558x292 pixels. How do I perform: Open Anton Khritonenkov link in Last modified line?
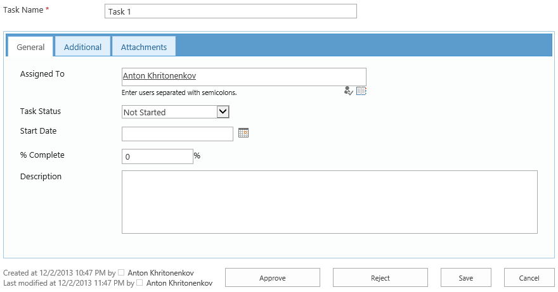[179, 283]
